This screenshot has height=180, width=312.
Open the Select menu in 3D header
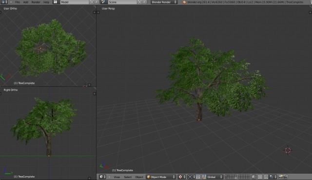(128, 177)
